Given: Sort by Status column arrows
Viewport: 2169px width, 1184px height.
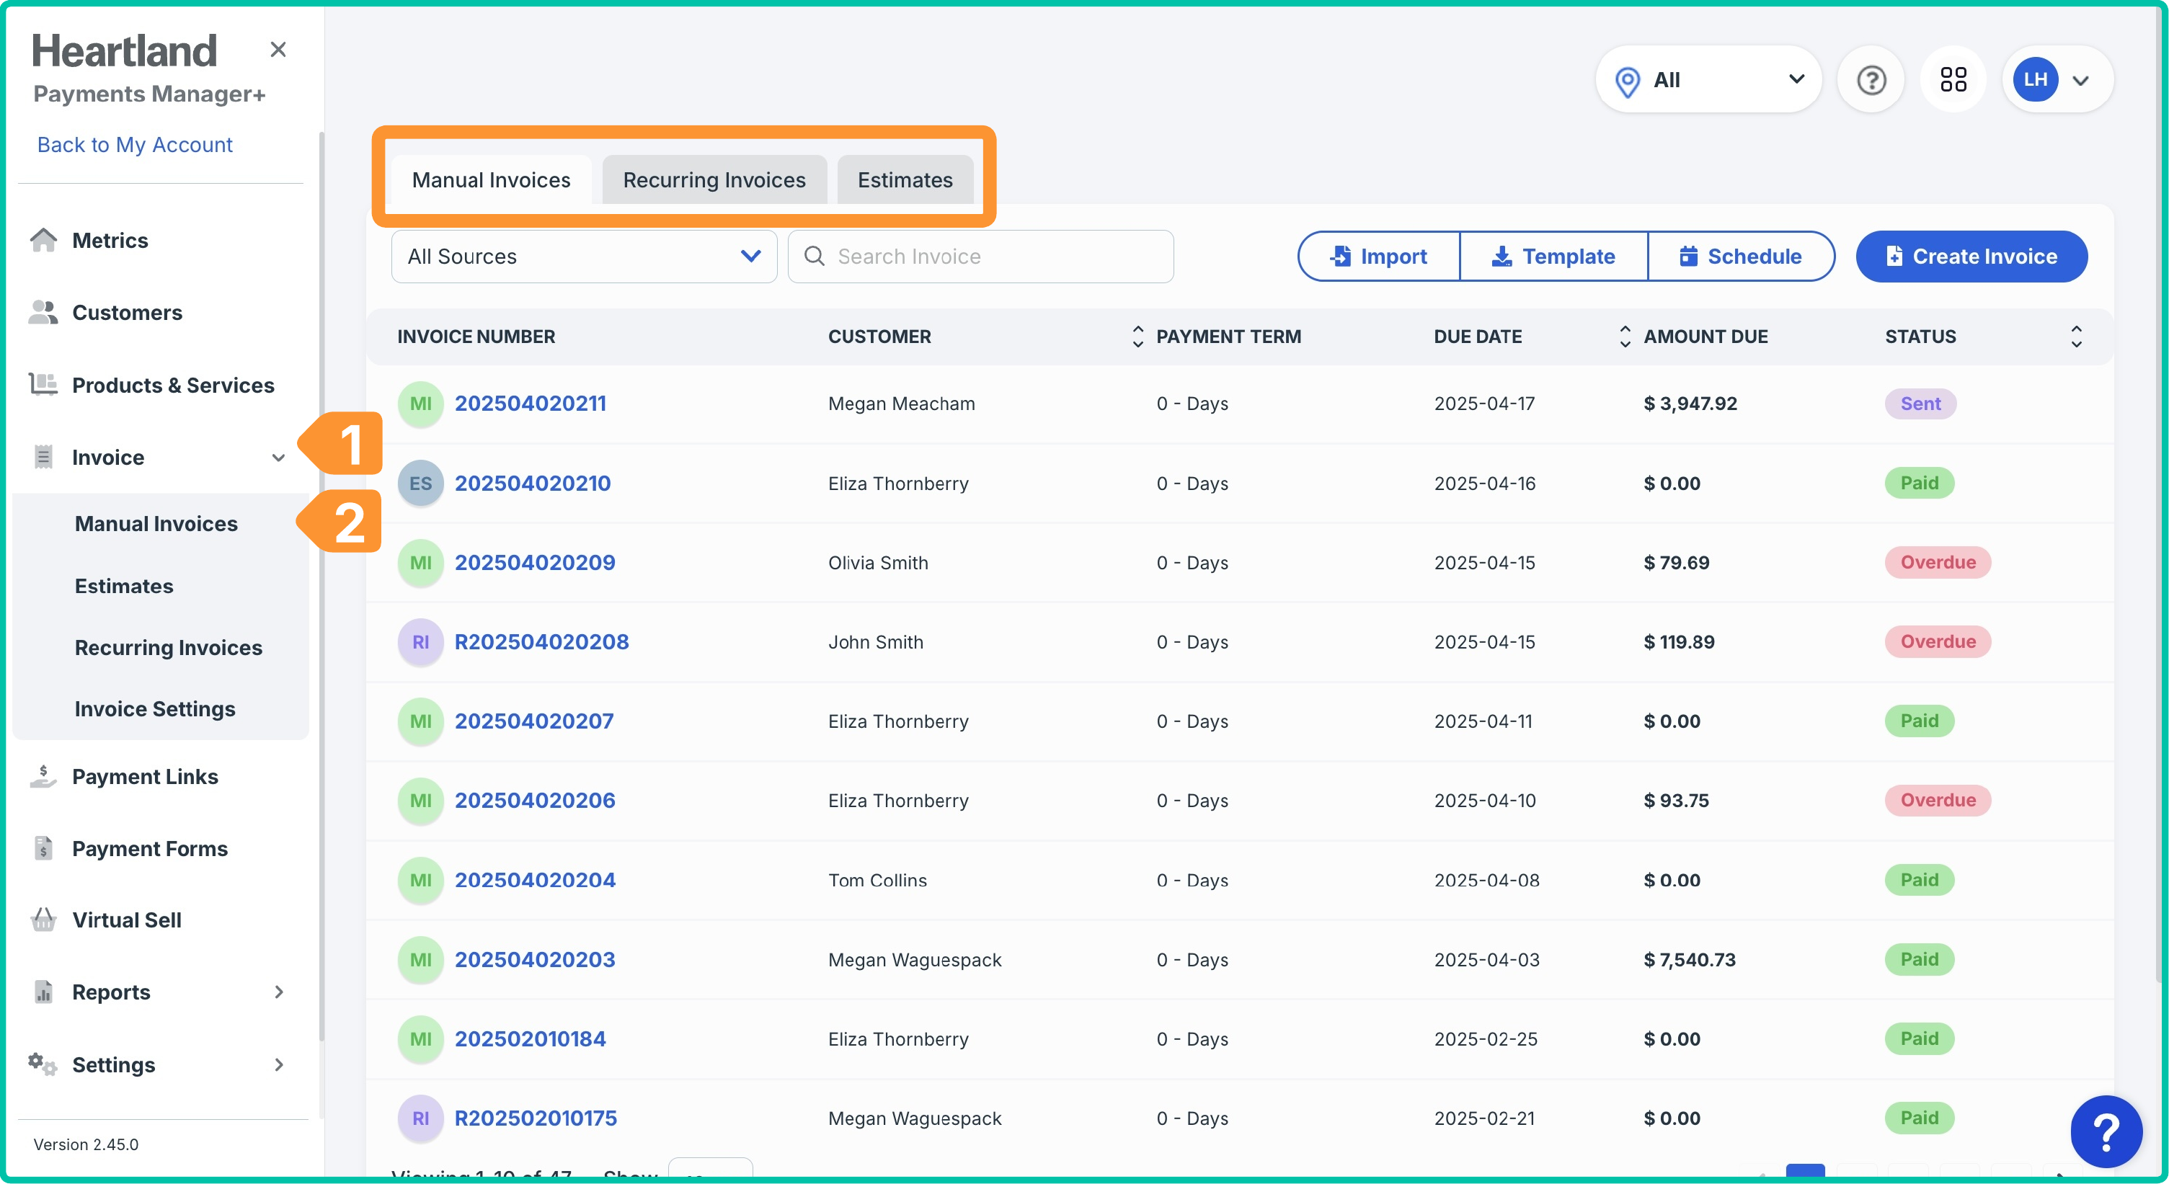Looking at the screenshot, I should (x=2077, y=337).
